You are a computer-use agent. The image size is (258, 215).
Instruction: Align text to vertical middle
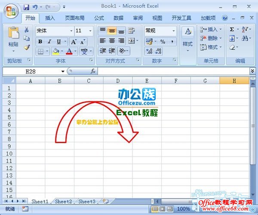click(x=112, y=31)
